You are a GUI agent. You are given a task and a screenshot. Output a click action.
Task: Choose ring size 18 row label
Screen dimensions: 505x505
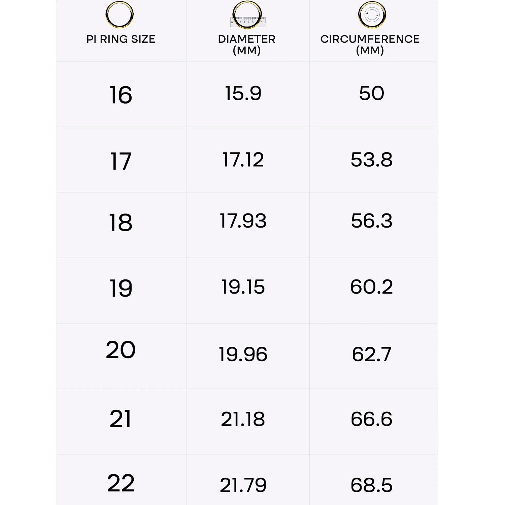121,223
